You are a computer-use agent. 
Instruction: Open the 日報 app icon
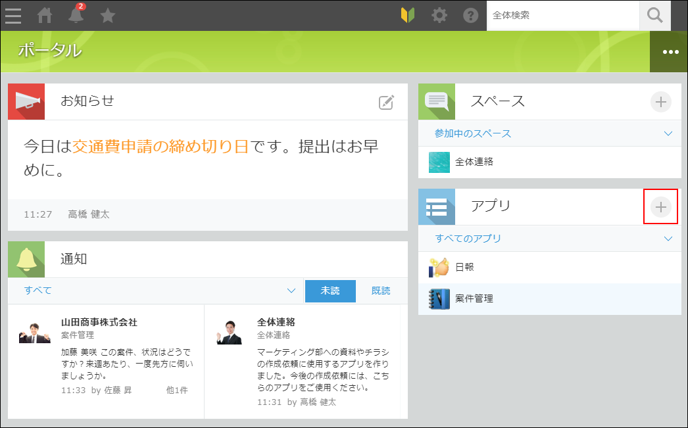[x=438, y=267]
